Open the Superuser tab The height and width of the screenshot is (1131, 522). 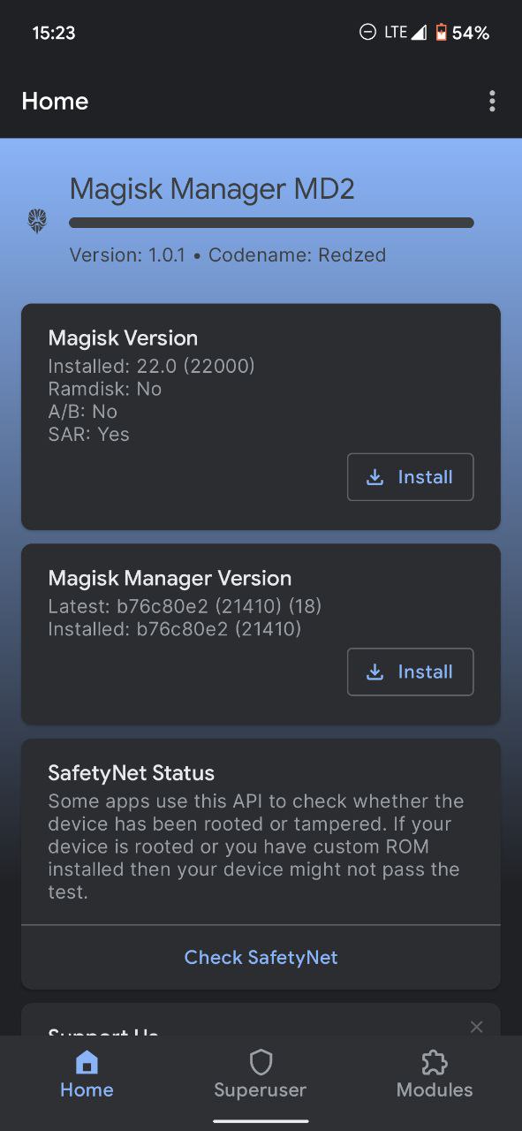click(x=261, y=1075)
